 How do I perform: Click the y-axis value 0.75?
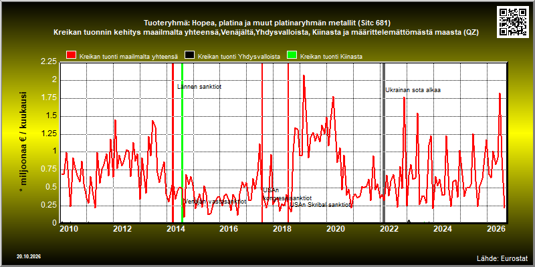coord(48,170)
